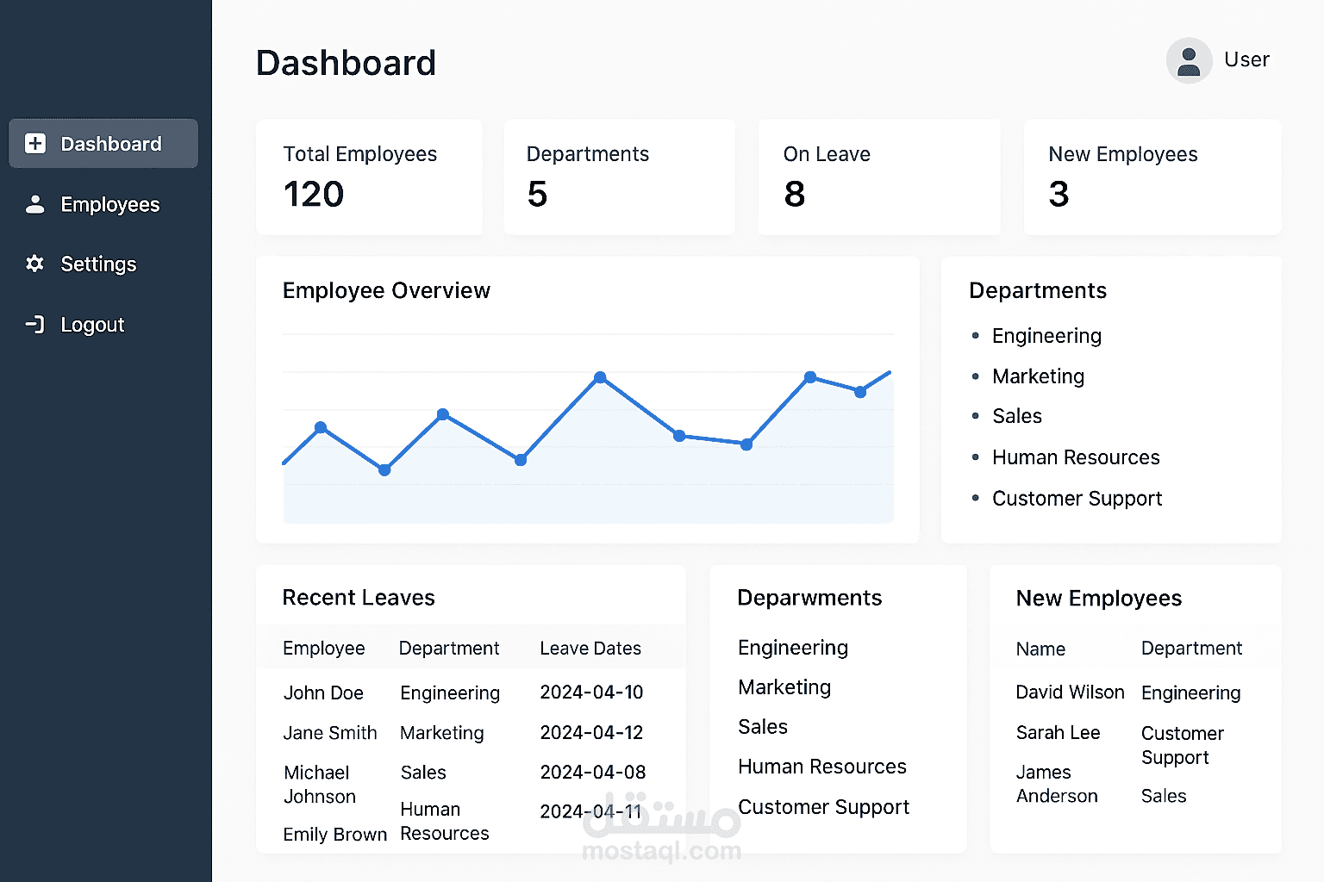Click the Logout icon in sidebar

(34, 324)
